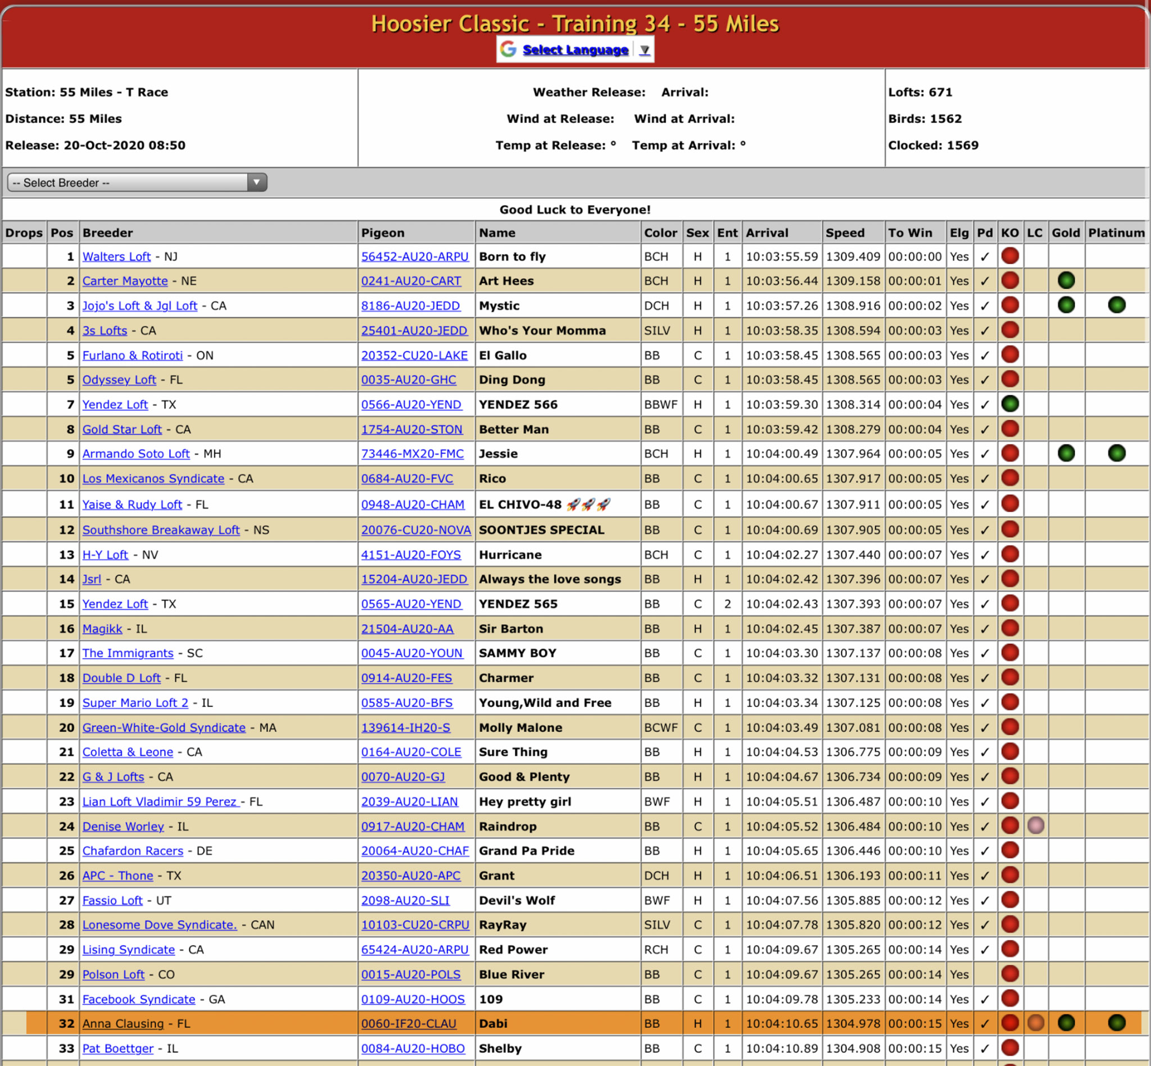This screenshot has width=1151, height=1066.
Task: Click the red KO dot for Who's Your Momma
Action: click(x=1009, y=330)
